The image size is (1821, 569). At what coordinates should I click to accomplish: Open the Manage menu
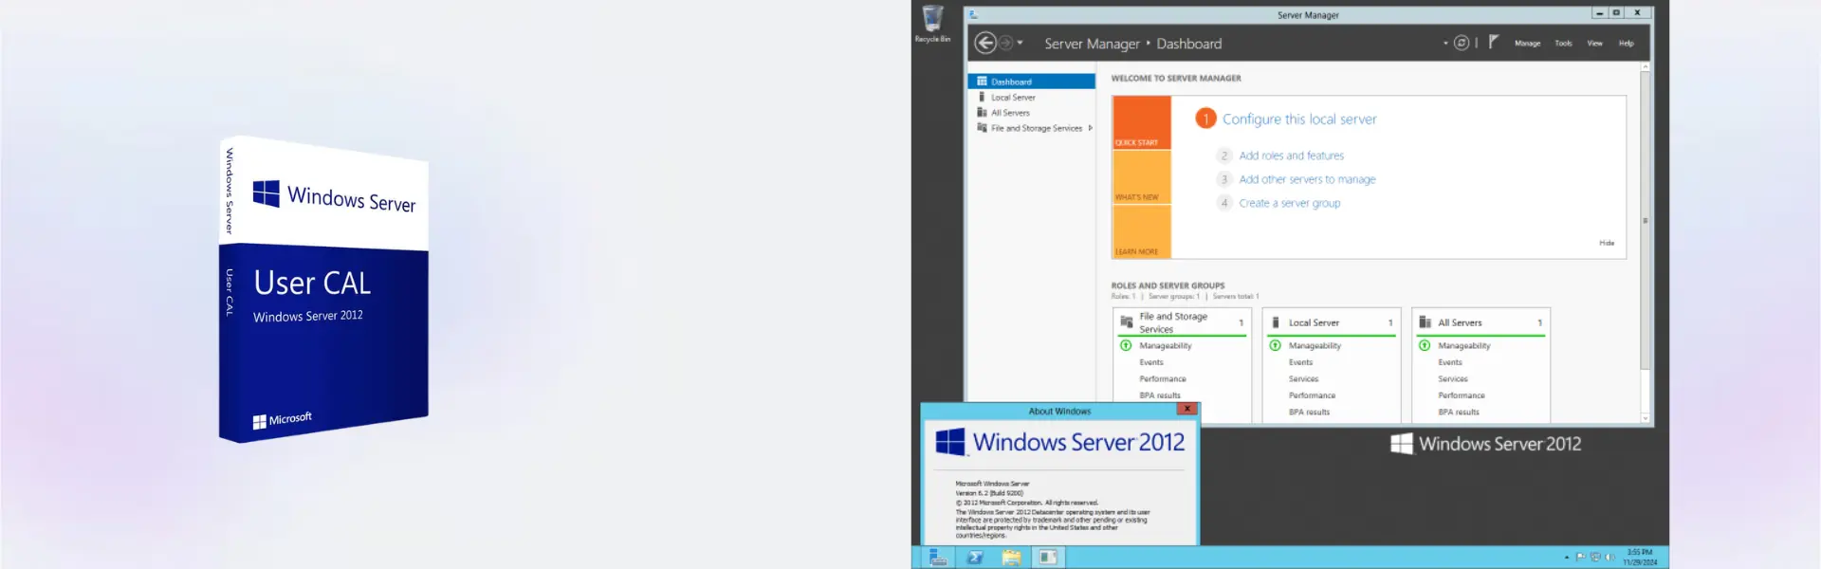pyautogui.click(x=1527, y=44)
